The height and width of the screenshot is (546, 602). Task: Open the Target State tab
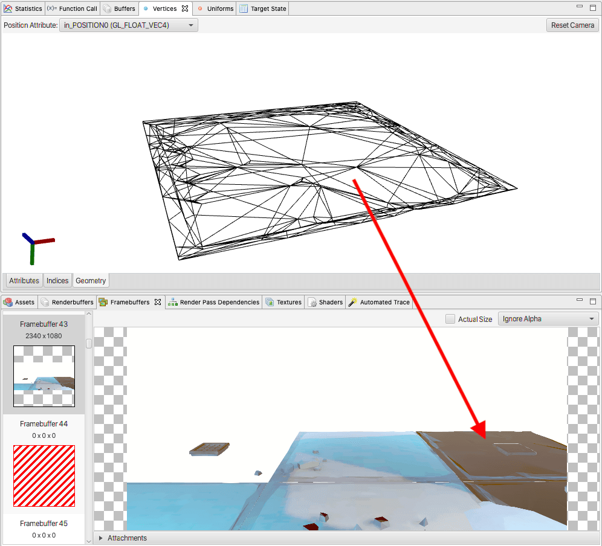coord(263,8)
